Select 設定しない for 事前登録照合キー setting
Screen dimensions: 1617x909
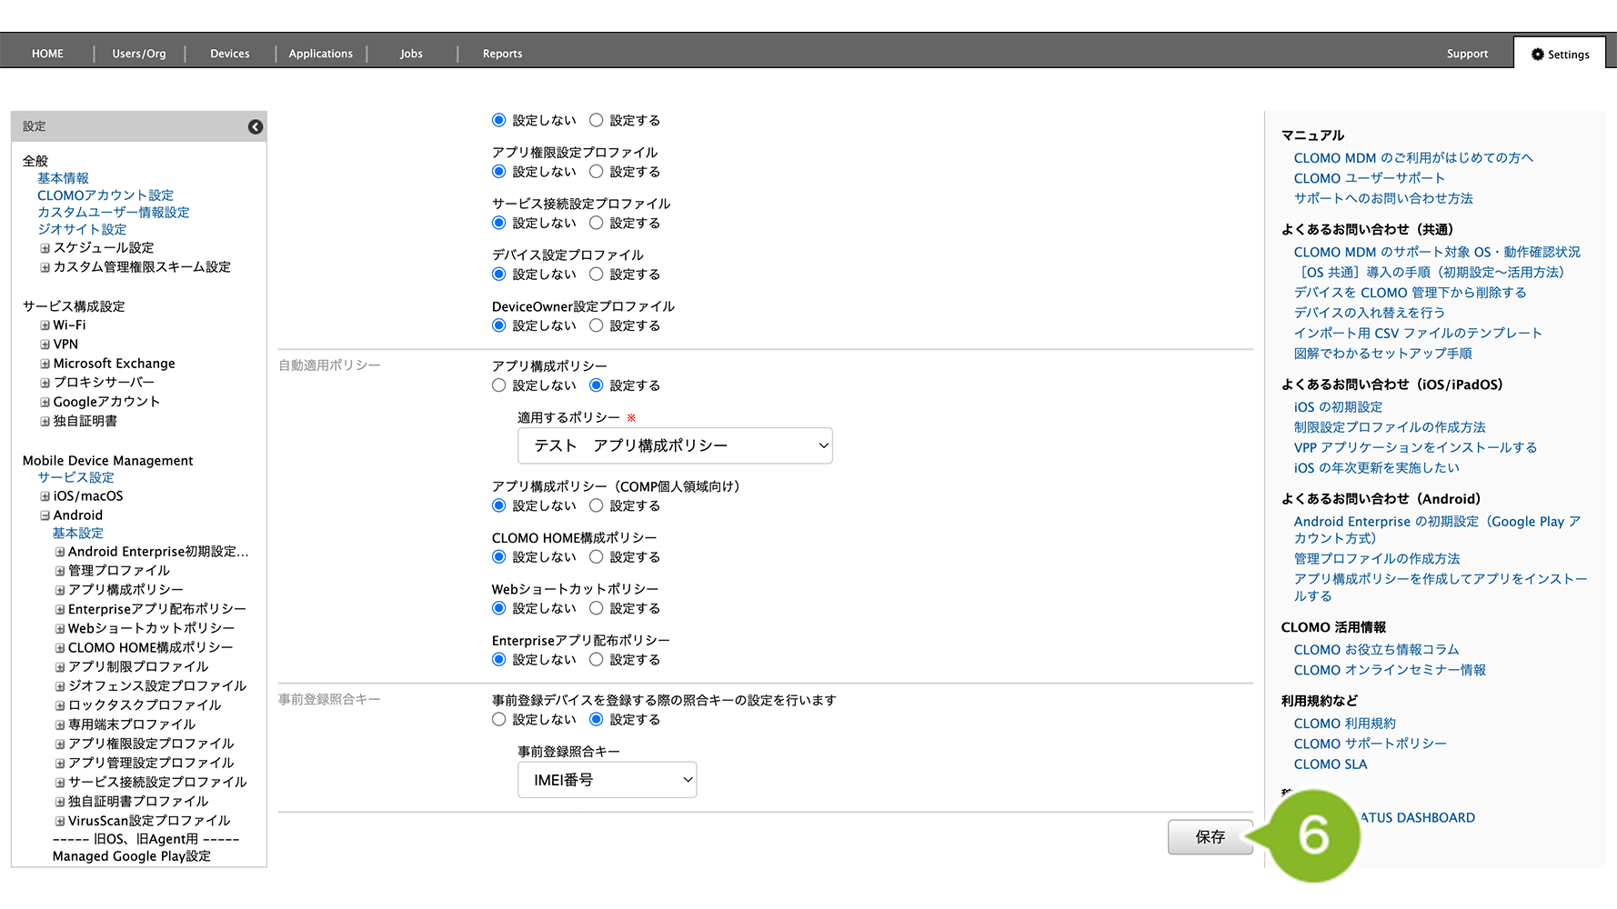pyautogui.click(x=498, y=720)
